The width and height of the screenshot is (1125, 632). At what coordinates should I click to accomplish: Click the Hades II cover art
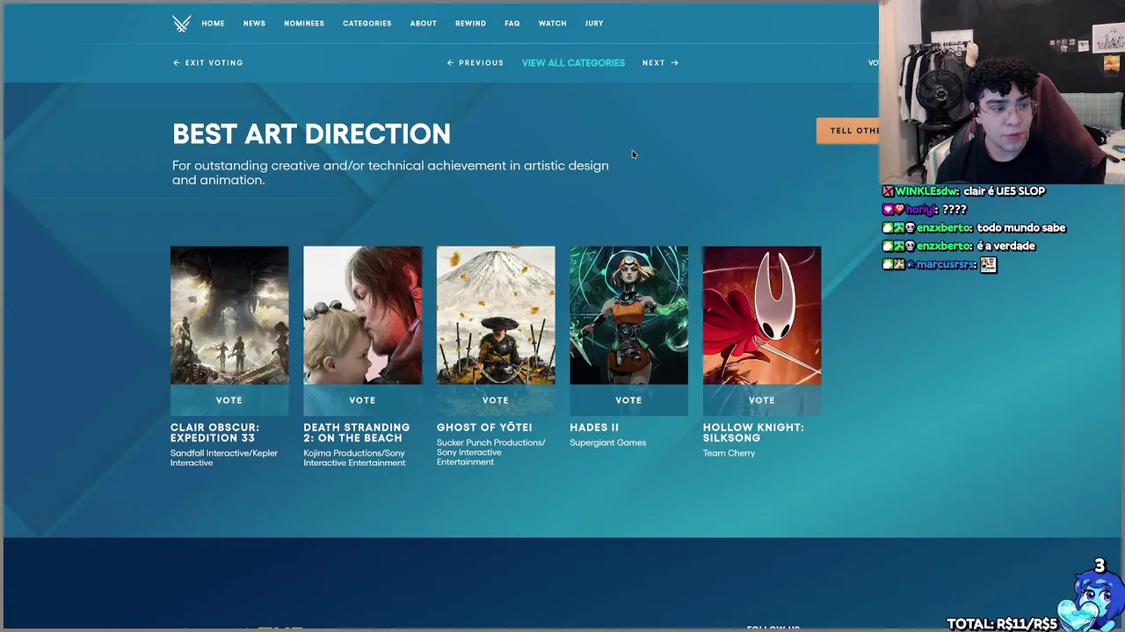coord(628,315)
